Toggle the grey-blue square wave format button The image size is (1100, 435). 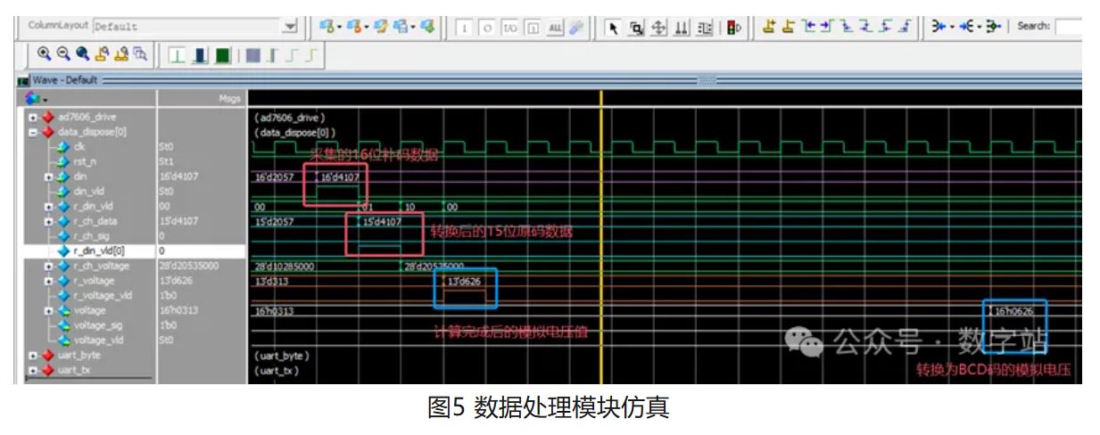(x=253, y=55)
